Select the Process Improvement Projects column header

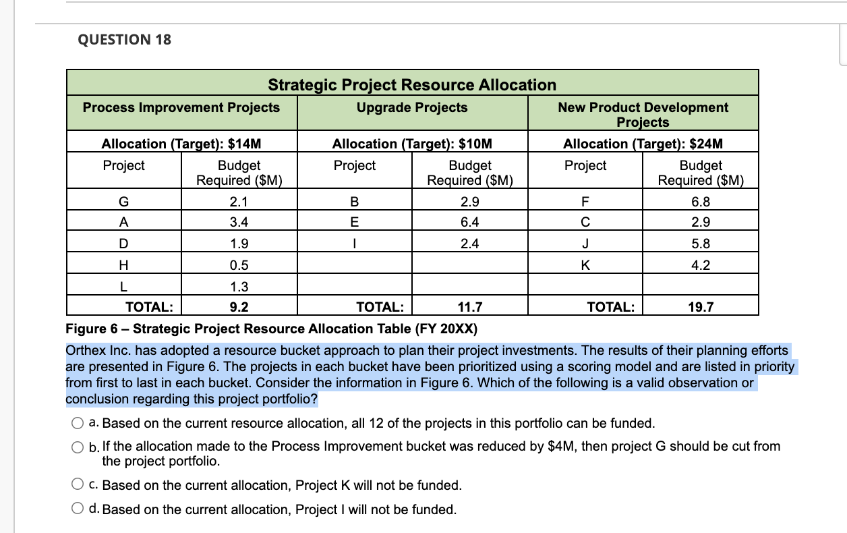coord(181,108)
